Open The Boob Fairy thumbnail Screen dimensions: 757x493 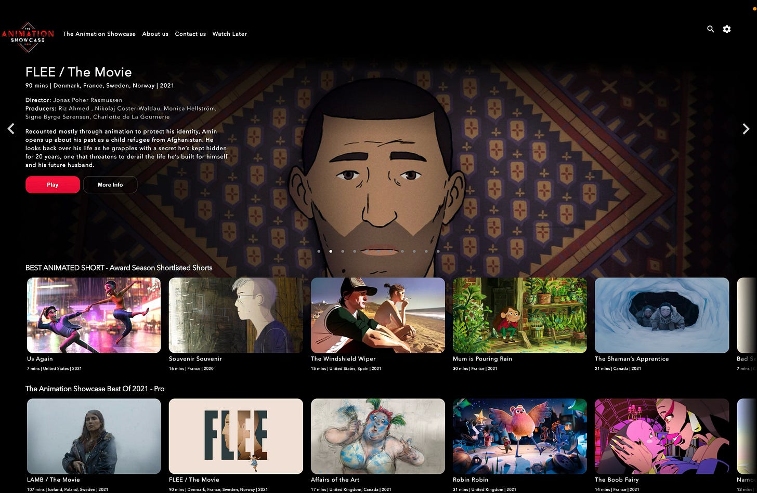[x=662, y=436]
